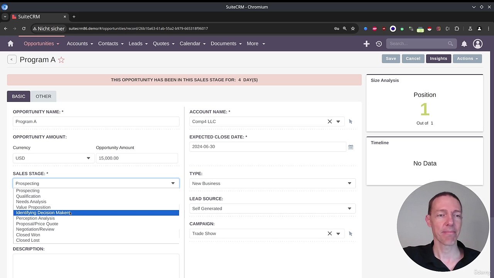Pick Proposal/Price Quote sales stage

96,224
